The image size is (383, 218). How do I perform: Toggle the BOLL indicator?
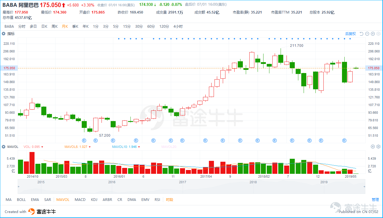coord(21,200)
